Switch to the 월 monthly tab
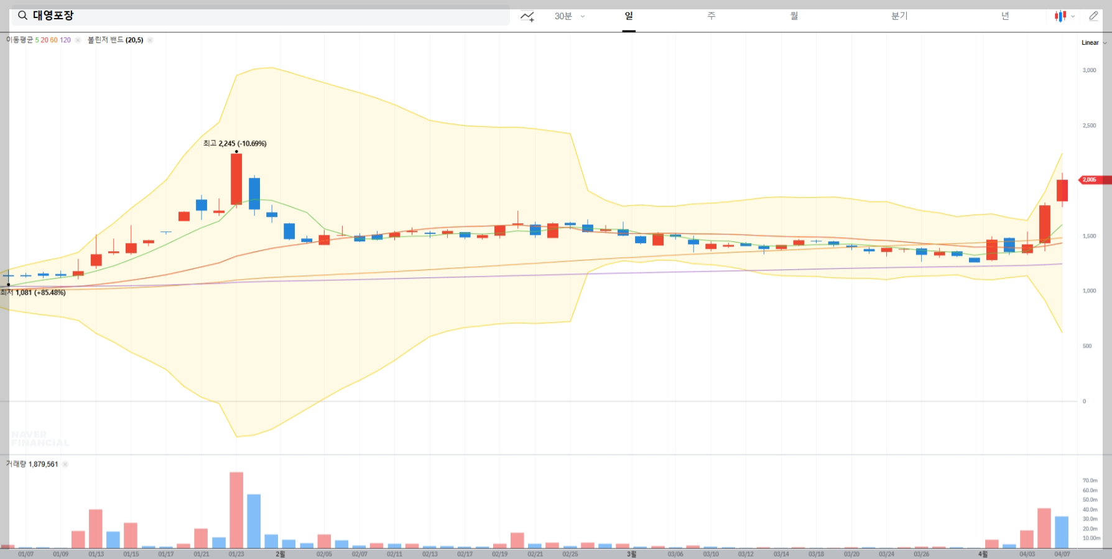This screenshot has height=559, width=1112. [x=794, y=16]
